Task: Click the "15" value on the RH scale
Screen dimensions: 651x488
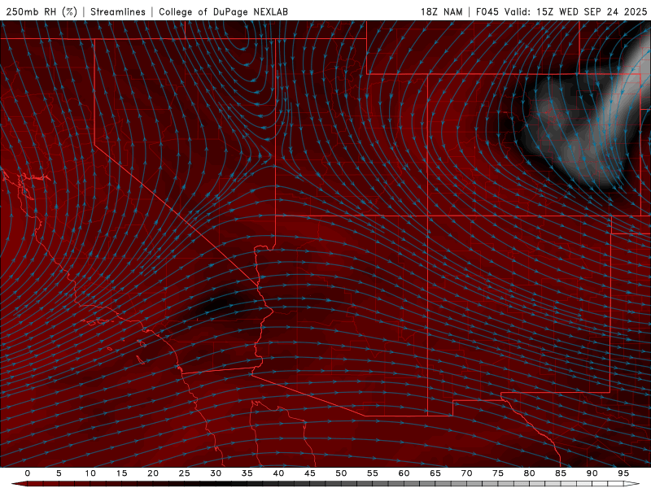Action: [121, 473]
